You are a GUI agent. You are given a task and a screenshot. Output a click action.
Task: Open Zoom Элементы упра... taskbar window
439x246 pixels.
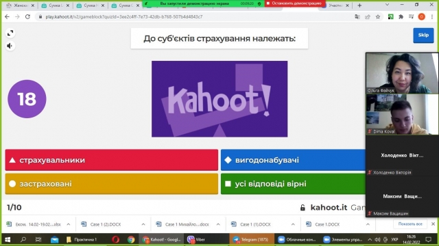tap(343, 240)
